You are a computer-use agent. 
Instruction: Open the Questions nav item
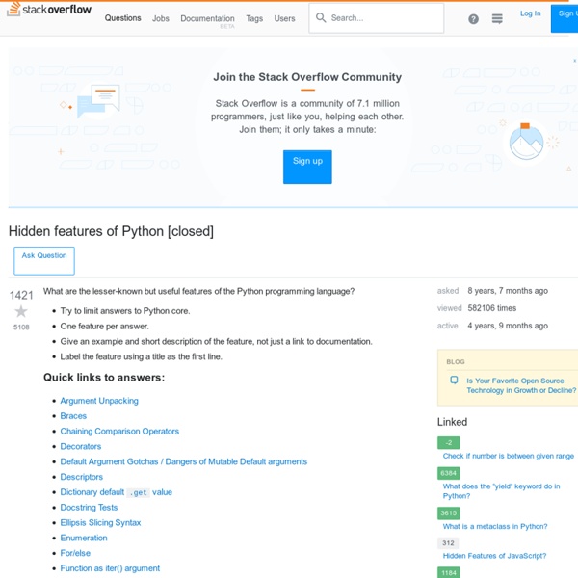[122, 18]
